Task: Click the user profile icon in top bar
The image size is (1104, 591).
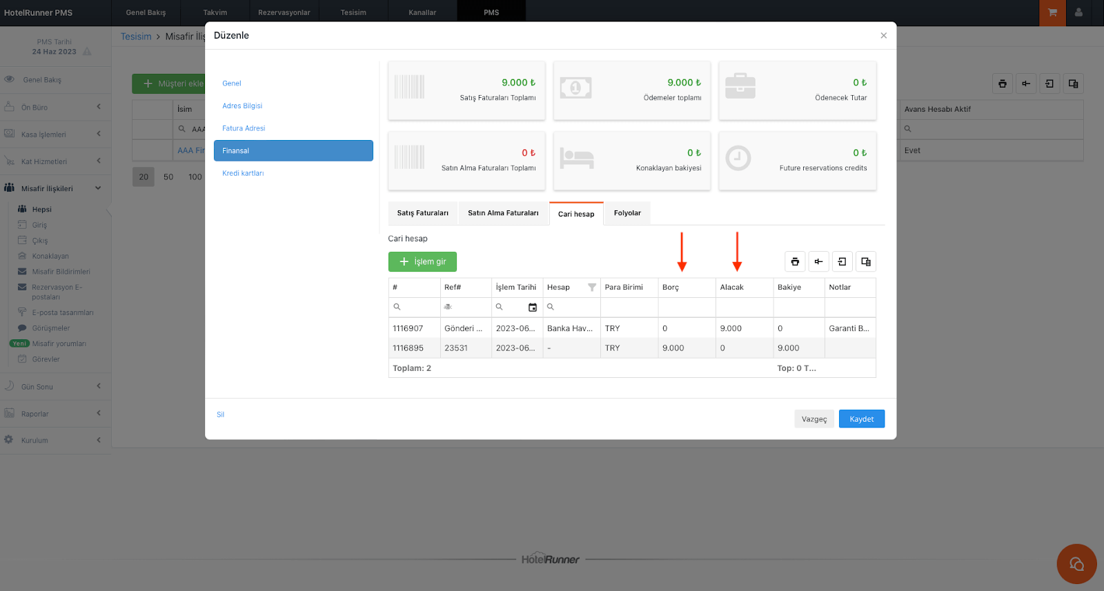Action: tap(1078, 12)
